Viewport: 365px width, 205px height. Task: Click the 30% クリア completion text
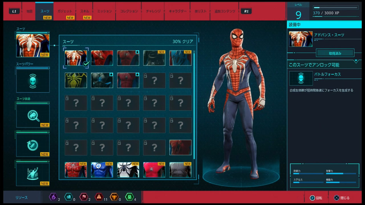pos(183,41)
